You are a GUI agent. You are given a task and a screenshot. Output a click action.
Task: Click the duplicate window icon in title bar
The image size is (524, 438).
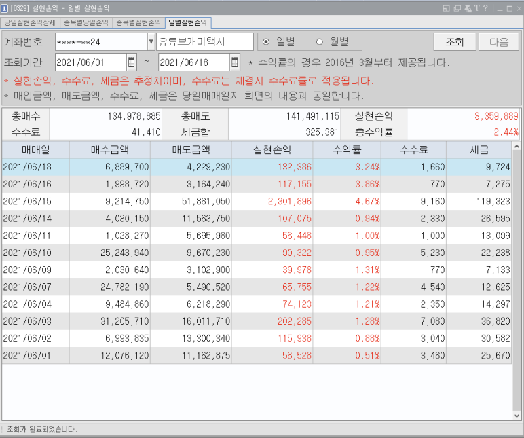click(x=457, y=8)
